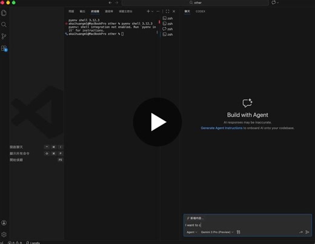Viewport: 315px width, 244px height.
Task: Open the configure tools icon in chat
Action: 239,232
